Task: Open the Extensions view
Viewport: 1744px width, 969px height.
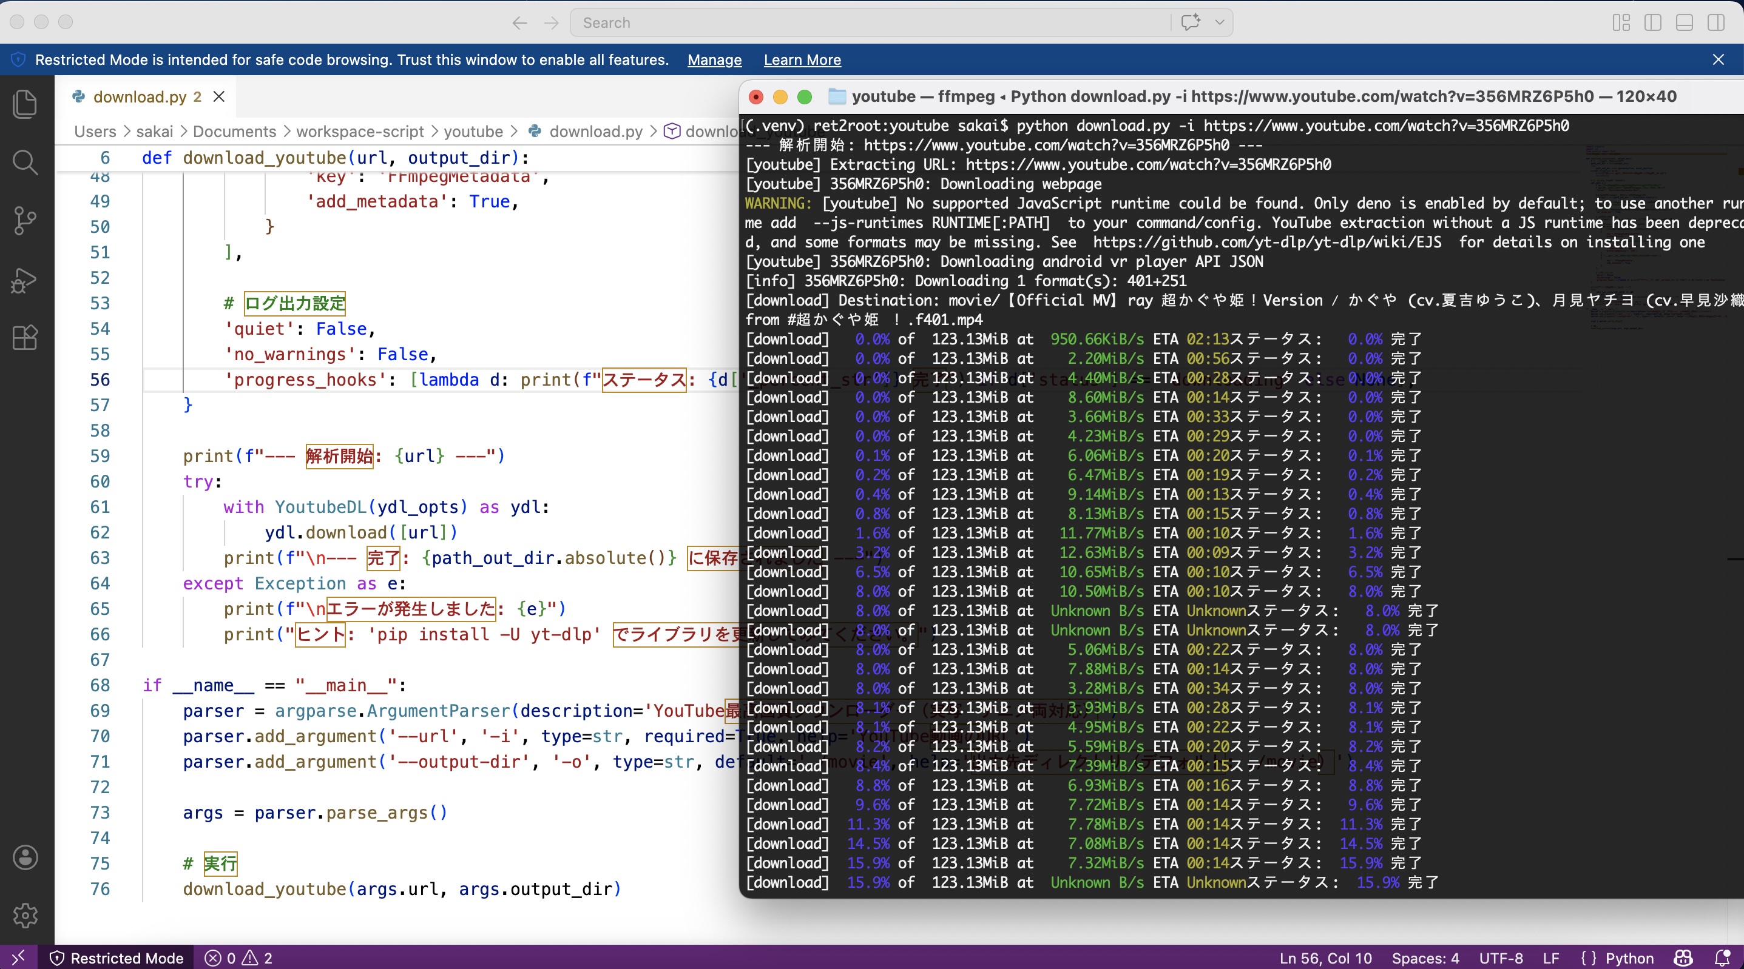Action: [x=25, y=338]
